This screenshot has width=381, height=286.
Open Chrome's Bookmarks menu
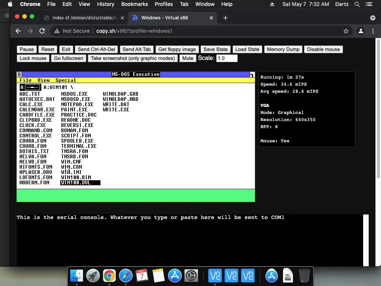pyautogui.click(x=134, y=4)
